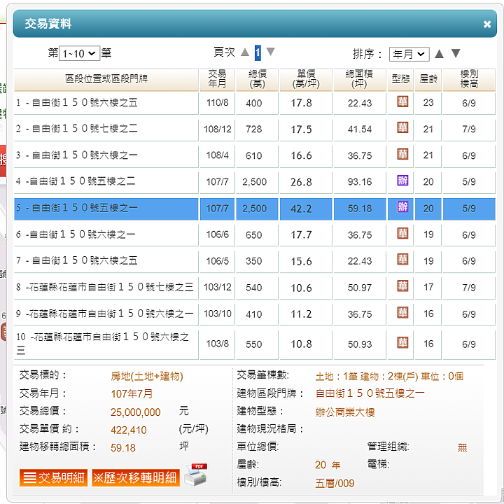504x504 pixels.
Task: Click total price value 25,000,000
Action: (x=135, y=412)
